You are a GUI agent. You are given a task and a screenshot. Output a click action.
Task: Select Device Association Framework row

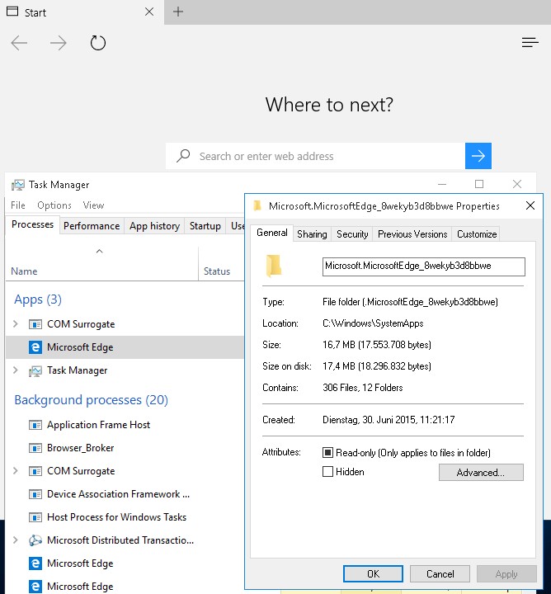click(125, 494)
